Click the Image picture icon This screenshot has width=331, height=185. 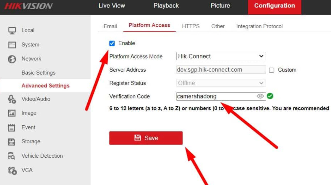pyautogui.click(x=12, y=113)
